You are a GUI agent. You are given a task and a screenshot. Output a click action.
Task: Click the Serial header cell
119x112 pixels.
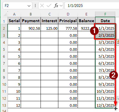tap(14, 21)
